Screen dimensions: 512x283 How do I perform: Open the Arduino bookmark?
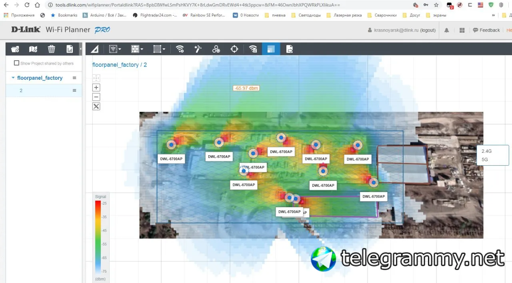coord(105,15)
